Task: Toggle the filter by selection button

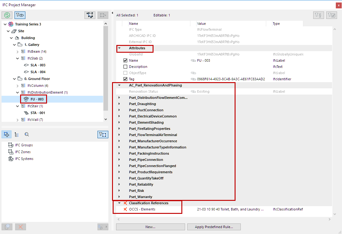Action: pos(103,135)
